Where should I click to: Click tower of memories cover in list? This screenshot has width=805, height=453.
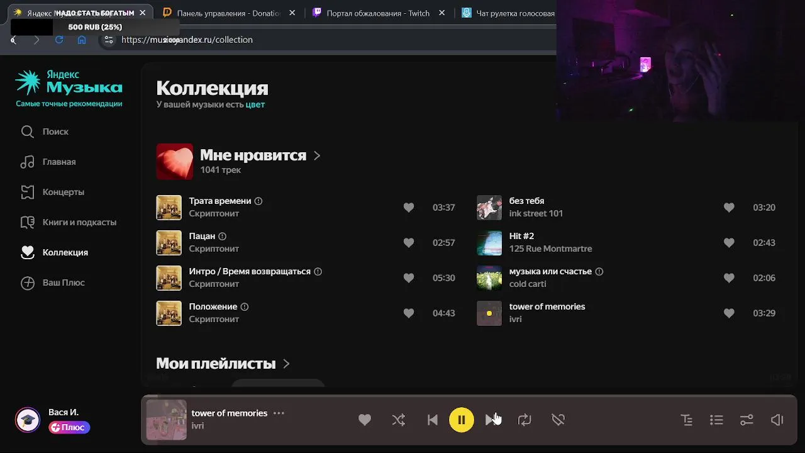[489, 313]
